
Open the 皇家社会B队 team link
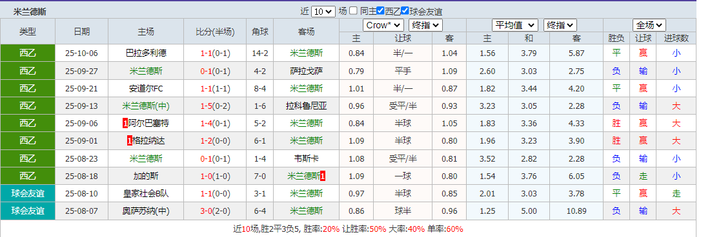point(146,194)
